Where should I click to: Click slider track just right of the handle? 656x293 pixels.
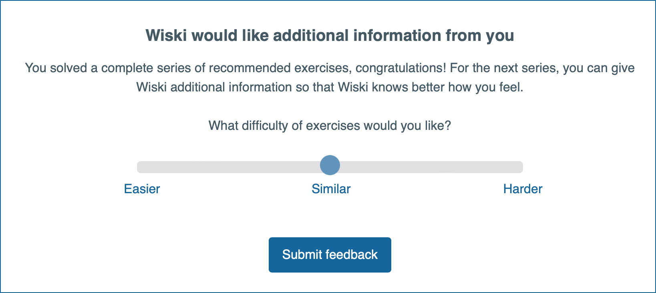[348, 167]
